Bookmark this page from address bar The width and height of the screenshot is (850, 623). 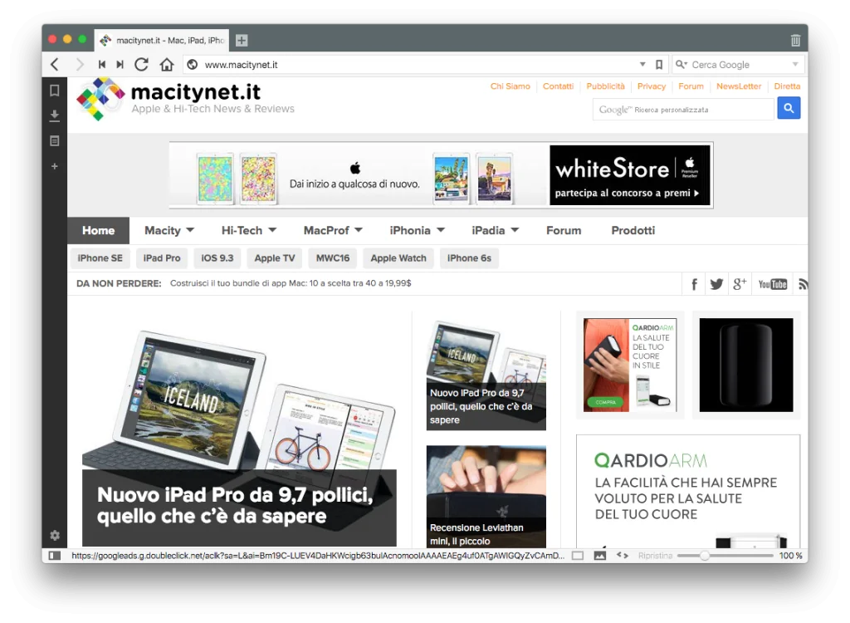pyautogui.click(x=659, y=65)
